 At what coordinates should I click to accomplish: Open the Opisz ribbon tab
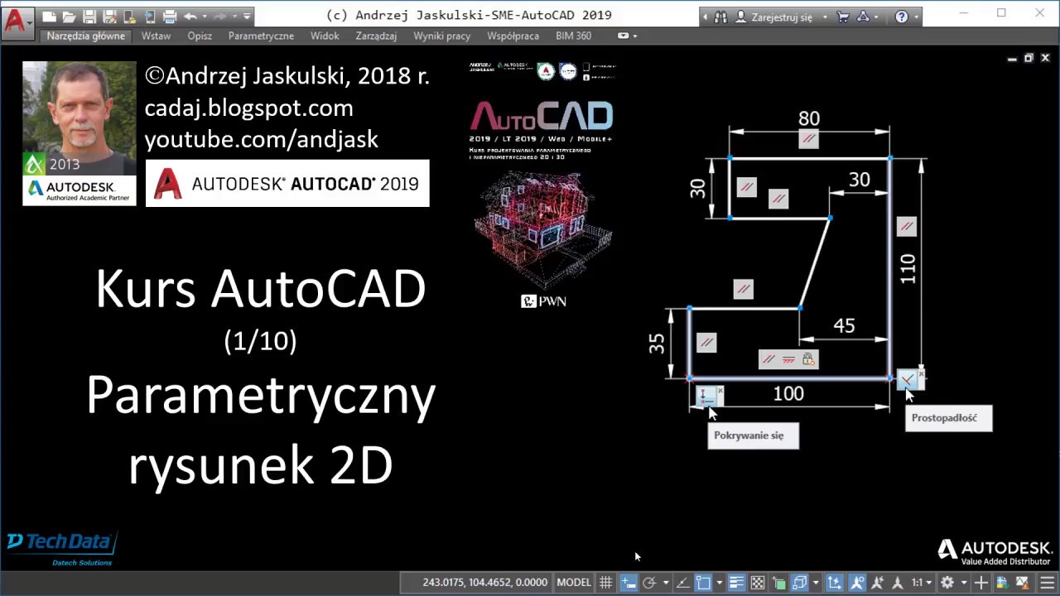[200, 36]
